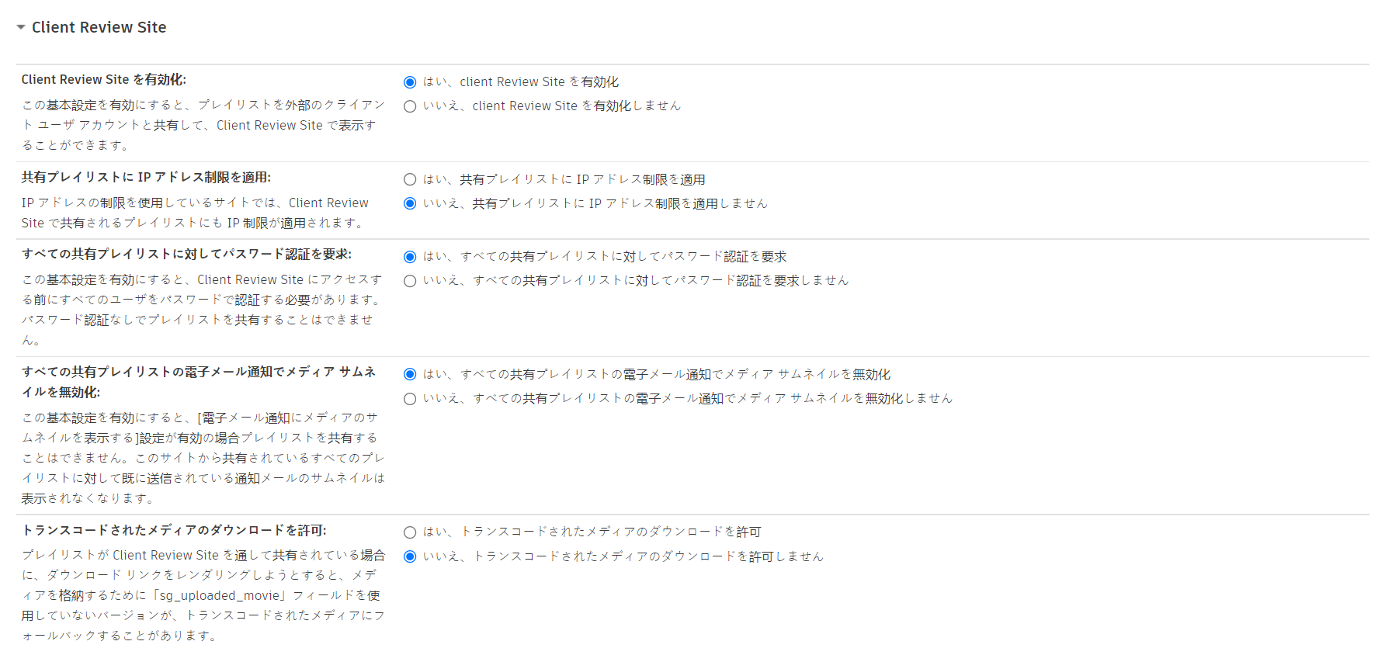This screenshot has height=662, width=1385.
Task: Choose 'いいえ、パスワード認証を要求しません' radio
Action: coord(410,281)
